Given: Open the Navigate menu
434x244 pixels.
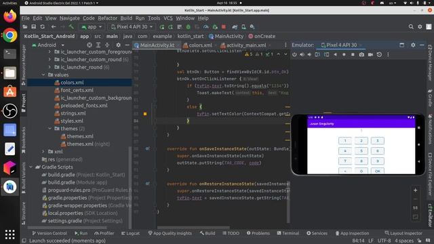Looking at the screenshot, I should click(x=69, y=18).
